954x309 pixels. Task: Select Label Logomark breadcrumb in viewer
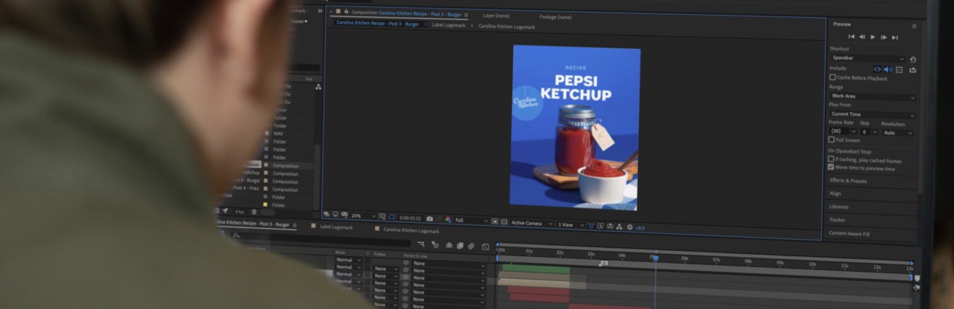click(448, 25)
